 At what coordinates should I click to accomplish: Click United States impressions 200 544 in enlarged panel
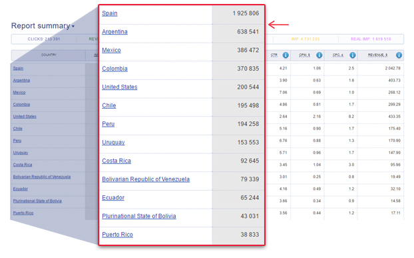248,87
